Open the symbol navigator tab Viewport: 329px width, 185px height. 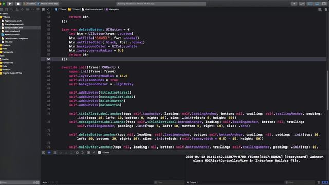[x=7, y=9]
